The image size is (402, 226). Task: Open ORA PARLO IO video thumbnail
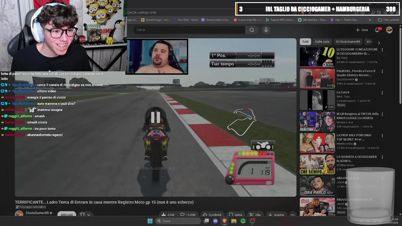coord(317,186)
